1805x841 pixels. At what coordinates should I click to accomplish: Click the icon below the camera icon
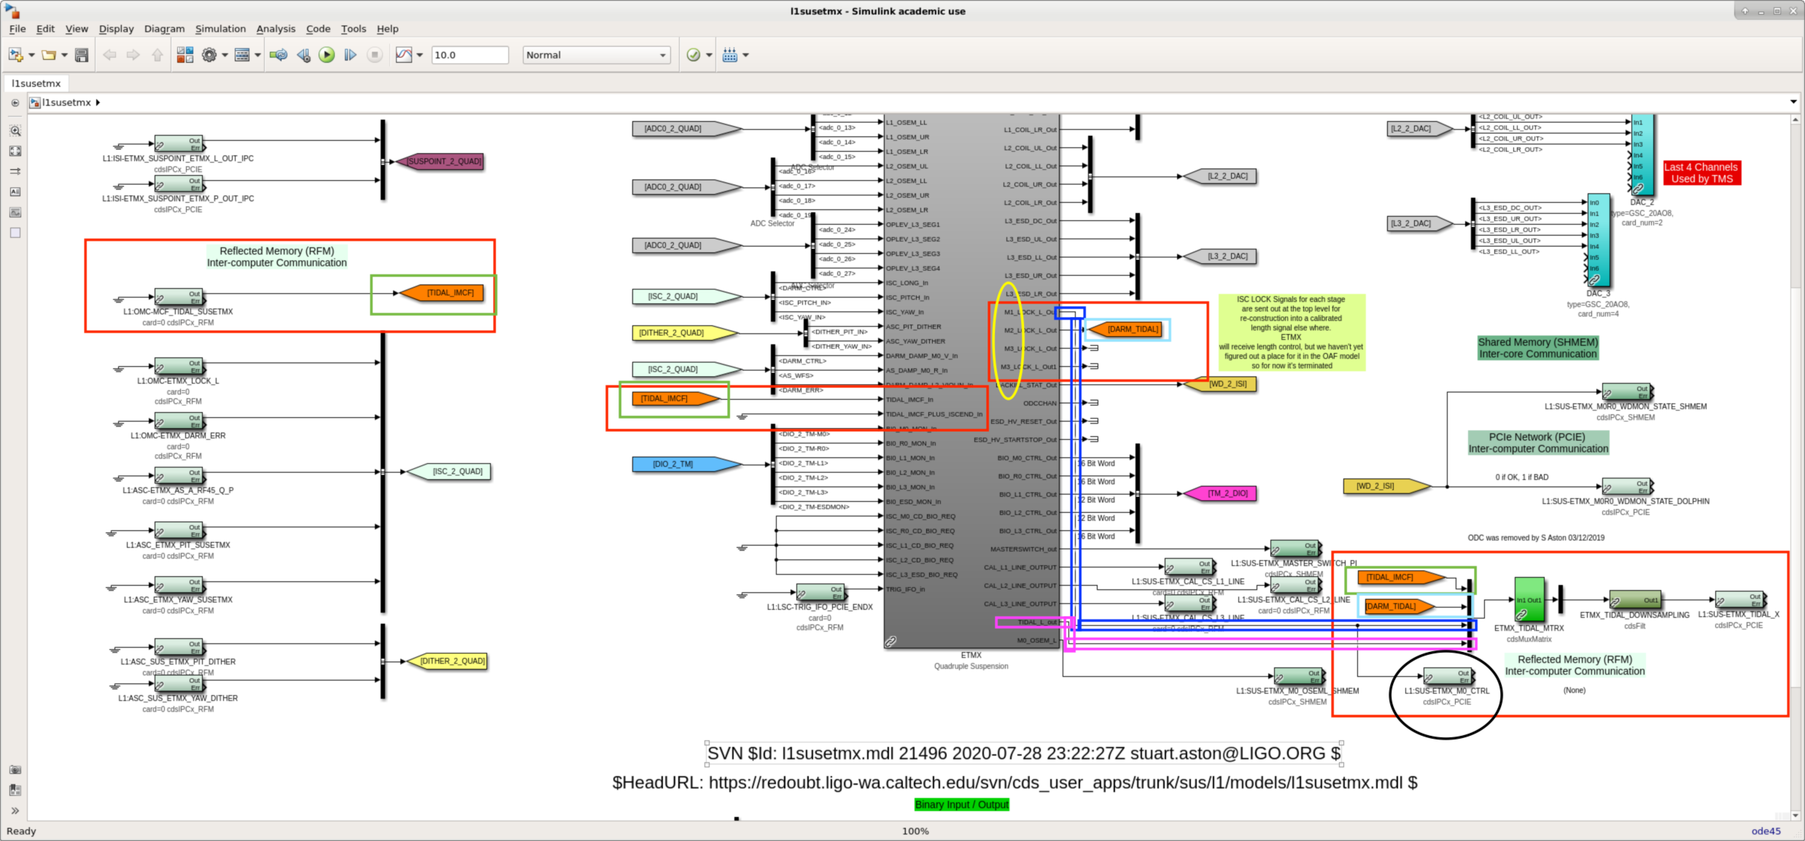tap(15, 790)
